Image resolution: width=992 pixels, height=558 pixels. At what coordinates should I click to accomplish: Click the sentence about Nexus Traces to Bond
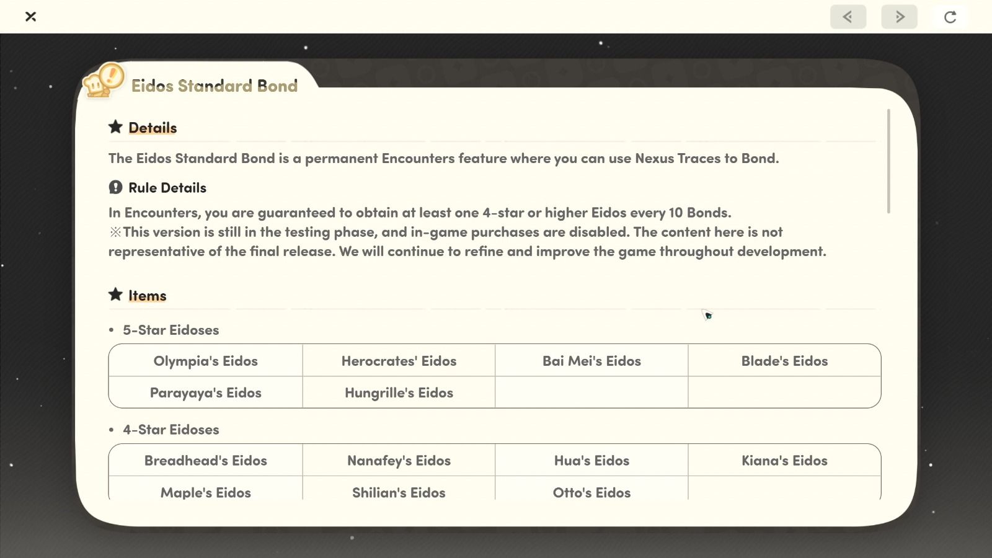(x=443, y=158)
